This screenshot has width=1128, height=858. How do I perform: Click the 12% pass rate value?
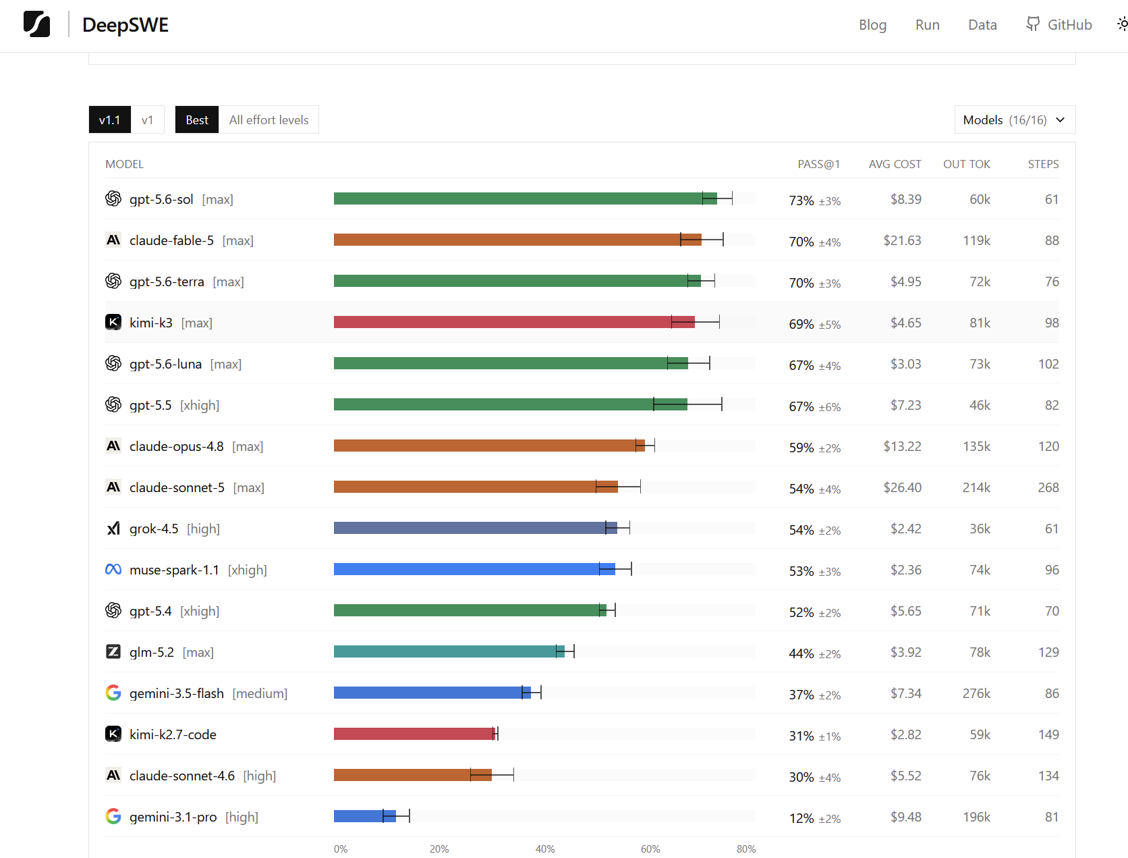click(801, 818)
